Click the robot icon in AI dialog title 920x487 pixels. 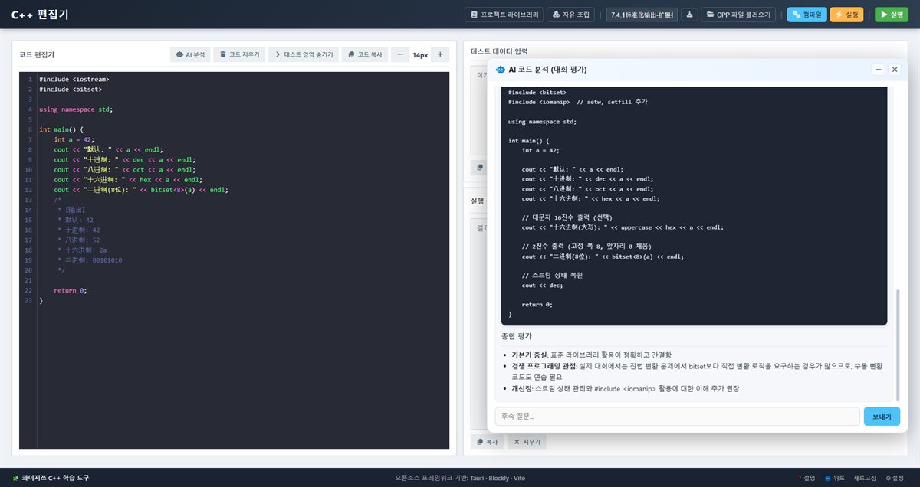point(501,70)
